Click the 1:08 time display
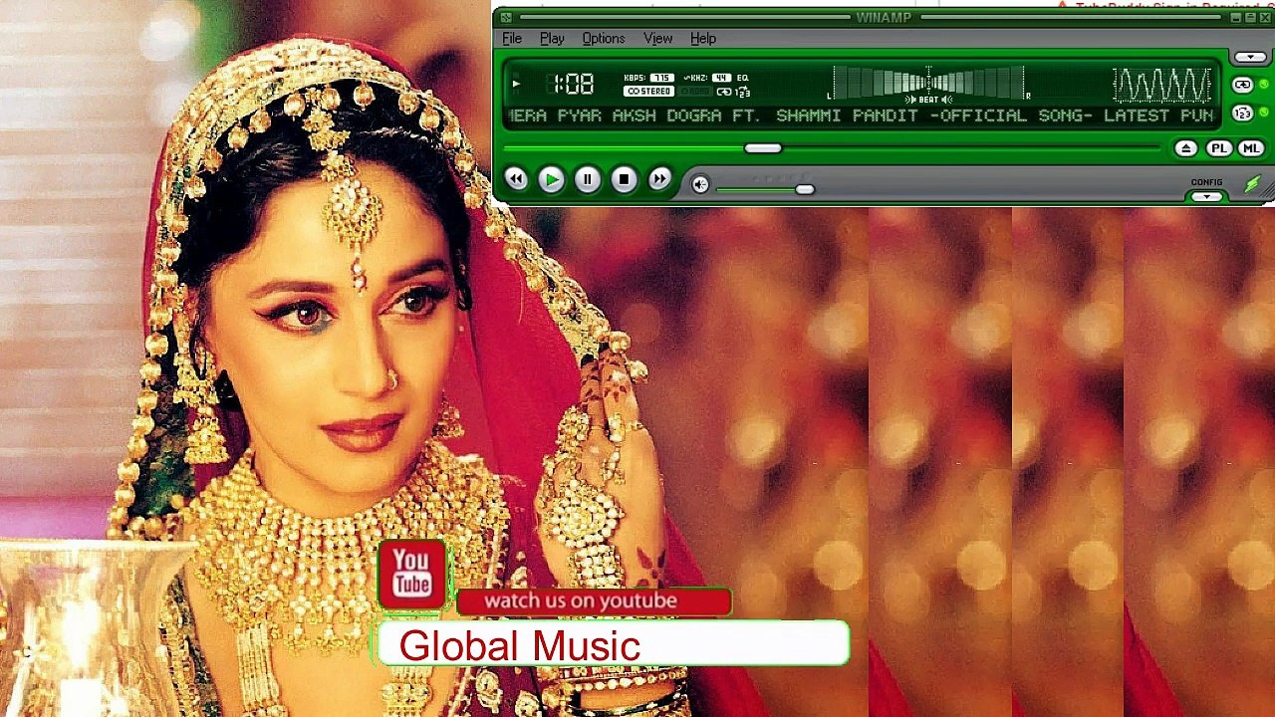Image resolution: width=1275 pixels, height=717 pixels. (573, 84)
